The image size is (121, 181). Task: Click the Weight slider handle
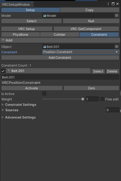82,99
